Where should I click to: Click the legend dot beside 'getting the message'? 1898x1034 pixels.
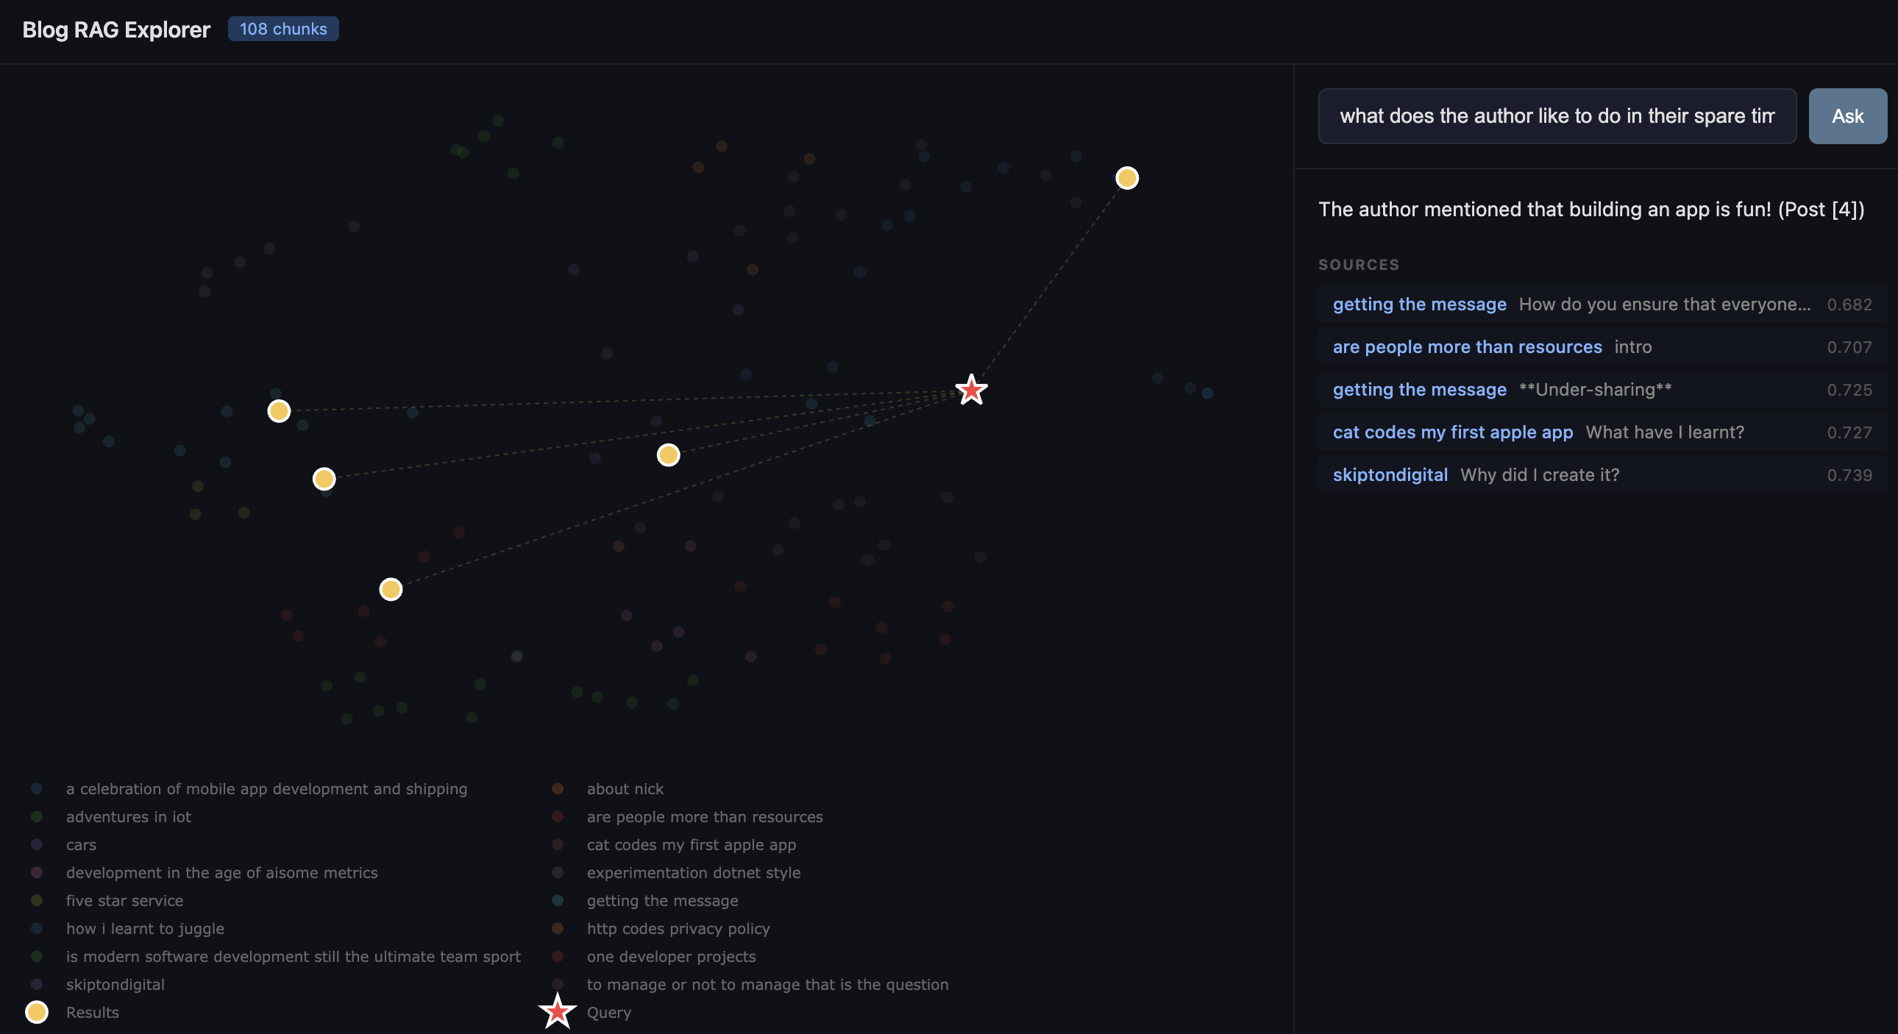pyautogui.click(x=558, y=900)
